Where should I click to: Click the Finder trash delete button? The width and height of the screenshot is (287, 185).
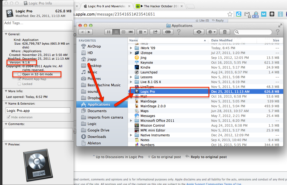(225, 32)
